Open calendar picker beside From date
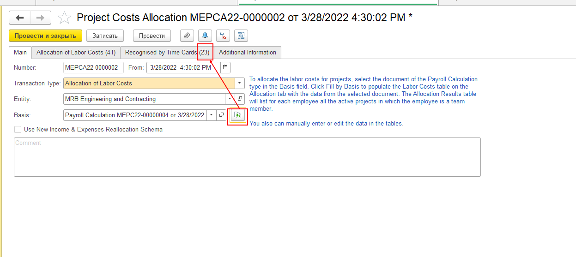Image resolution: width=576 pixels, height=257 pixels. [x=225, y=67]
